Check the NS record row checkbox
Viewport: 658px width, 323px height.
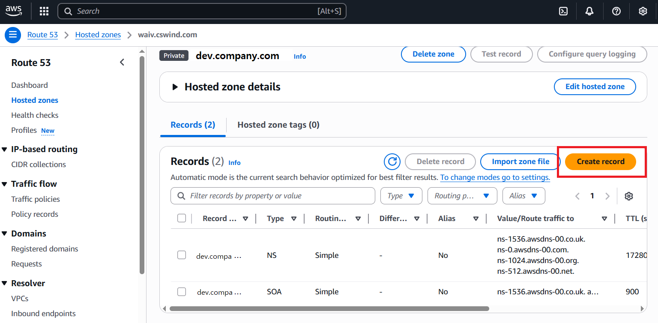(x=182, y=255)
